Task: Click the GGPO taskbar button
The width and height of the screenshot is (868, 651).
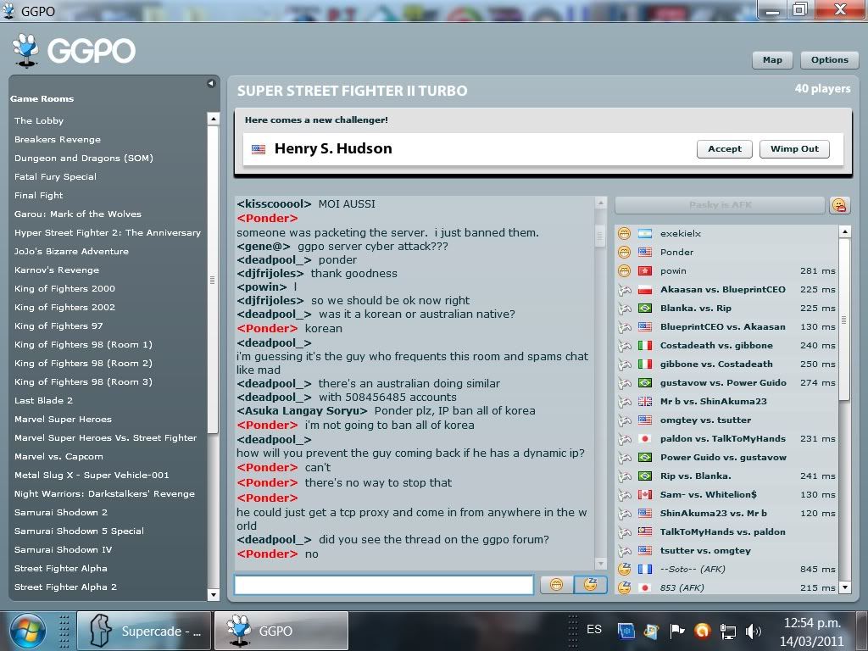Action: point(281,631)
